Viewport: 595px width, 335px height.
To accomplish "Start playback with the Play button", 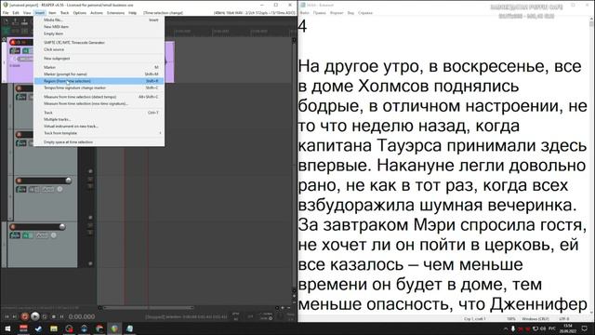I will (x=35, y=316).
